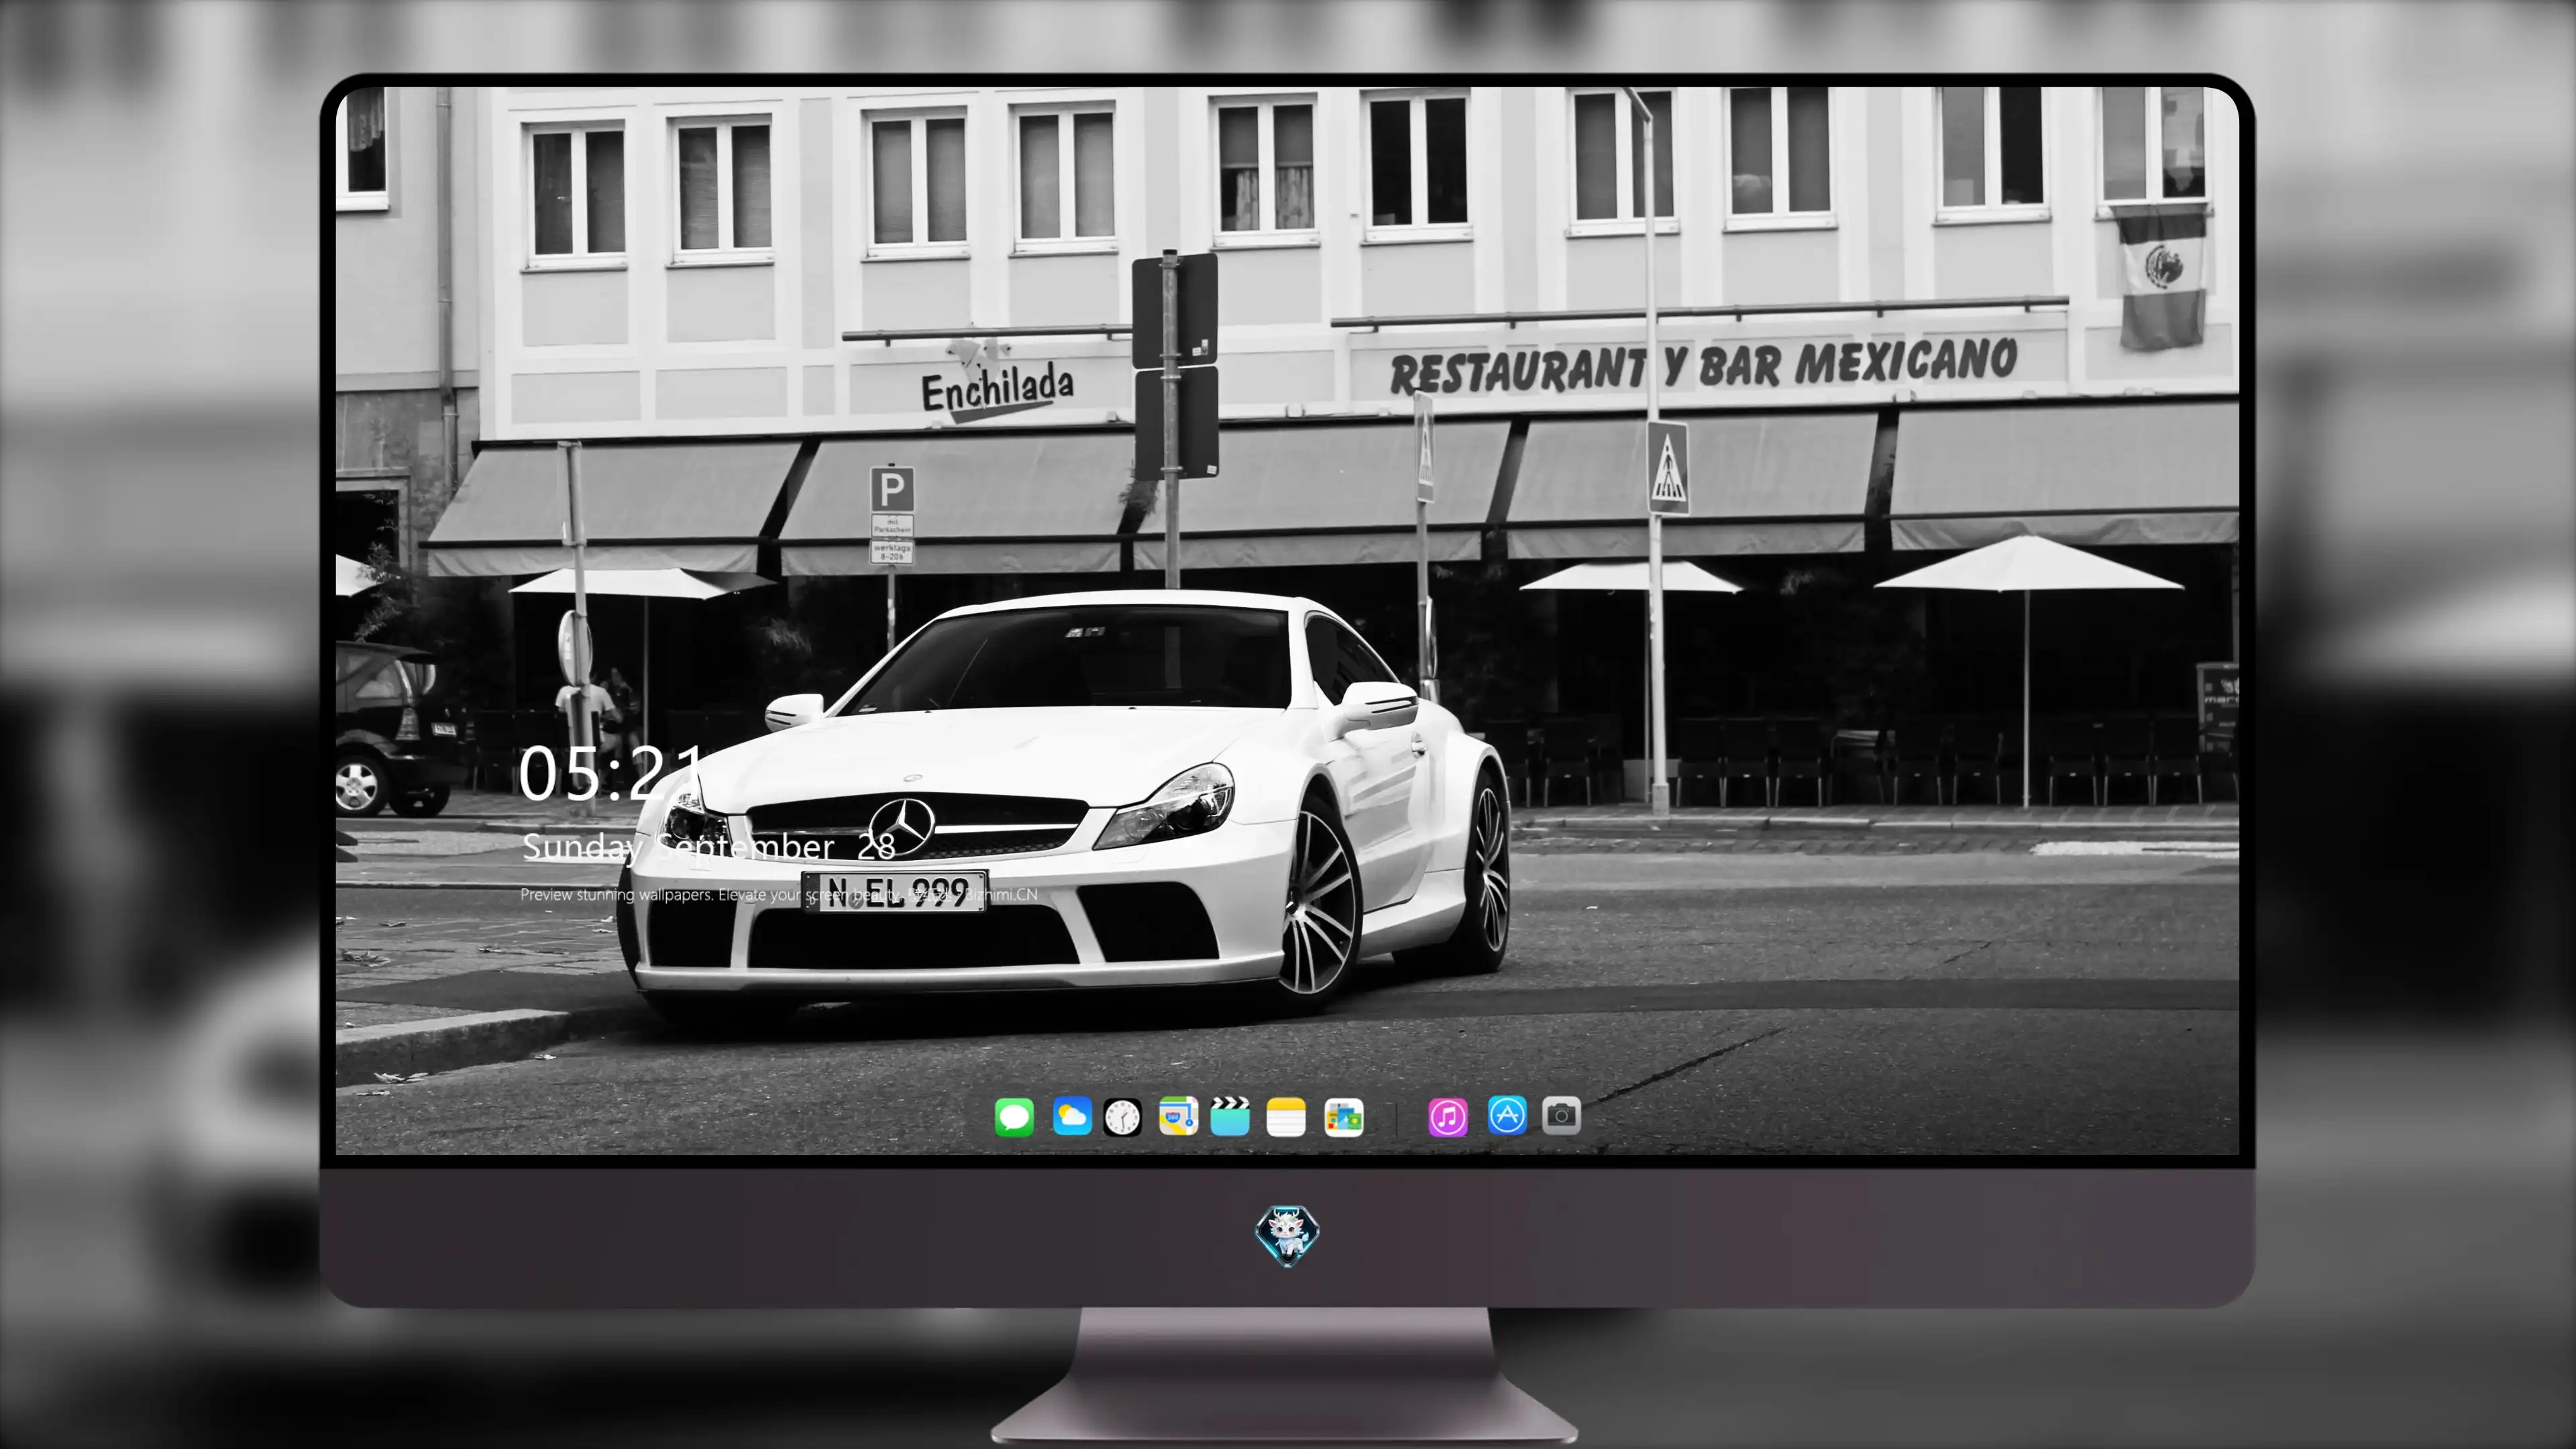Click the 05:21 clock time display
This screenshot has width=2576, height=1449.
[x=611, y=773]
